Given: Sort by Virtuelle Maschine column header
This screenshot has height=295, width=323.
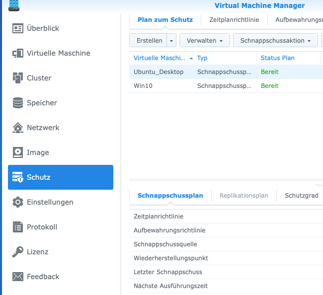Looking at the screenshot, I should pyautogui.click(x=159, y=58).
